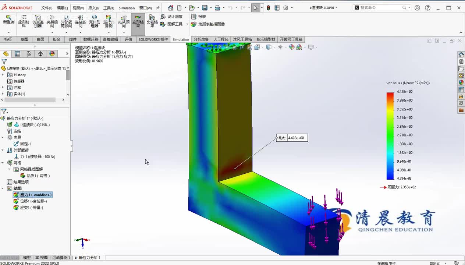Screen dimensions: 465x265
Task: Expand the History tree node
Action: (x=3, y=75)
